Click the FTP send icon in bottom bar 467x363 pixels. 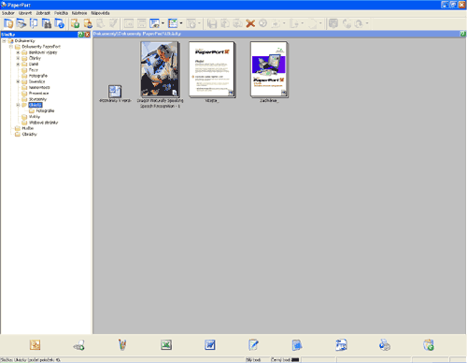[341, 345]
